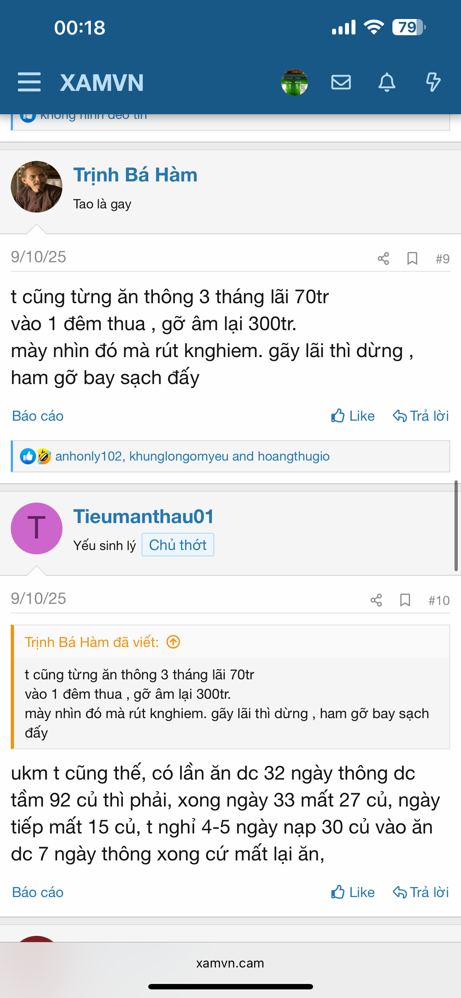The height and width of the screenshot is (998, 461).
Task: Tap the xamvn.cam address bar
Action: (230, 963)
